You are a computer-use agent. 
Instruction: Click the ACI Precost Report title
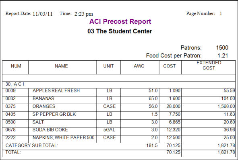pos(120,21)
